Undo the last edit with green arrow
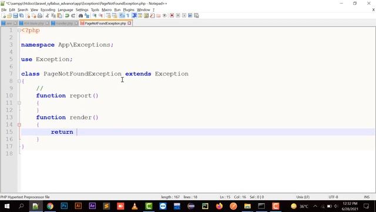The image size is (376, 212). pyautogui.click(x=67, y=16)
